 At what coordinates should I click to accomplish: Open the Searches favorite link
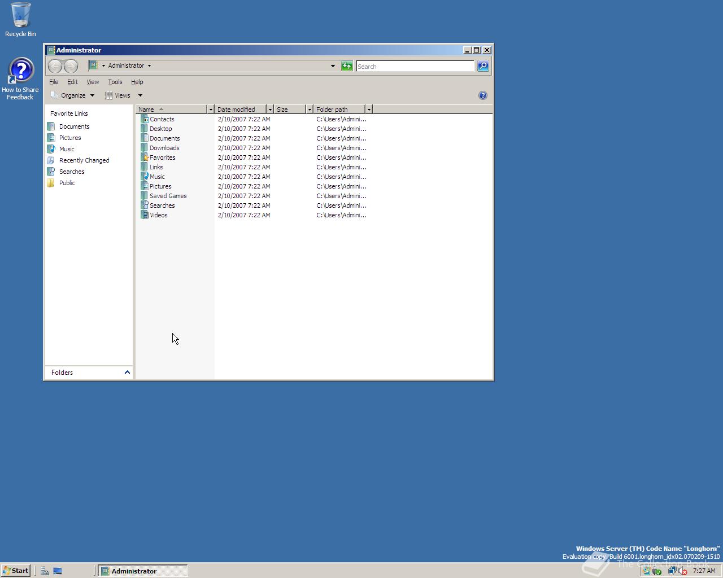(72, 172)
